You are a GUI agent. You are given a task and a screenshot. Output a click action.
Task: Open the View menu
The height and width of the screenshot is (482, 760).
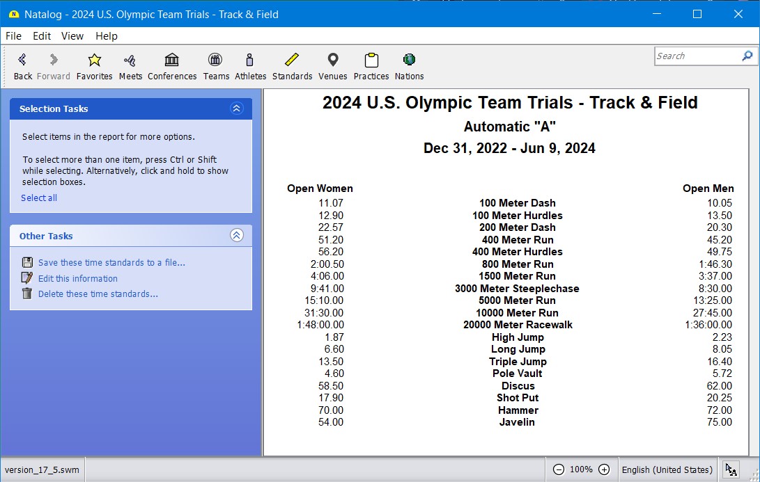(x=72, y=36)
